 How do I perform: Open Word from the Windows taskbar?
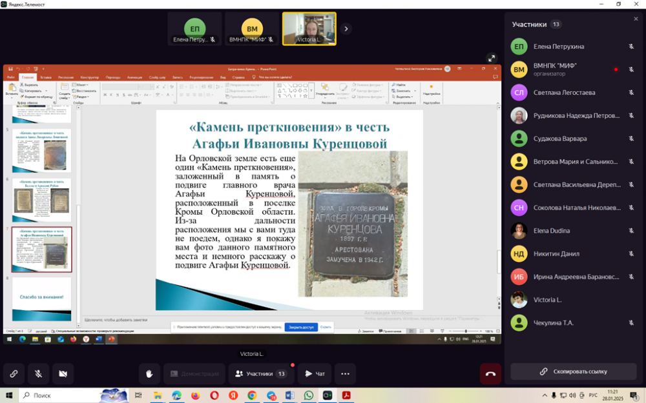pos(289,395)
